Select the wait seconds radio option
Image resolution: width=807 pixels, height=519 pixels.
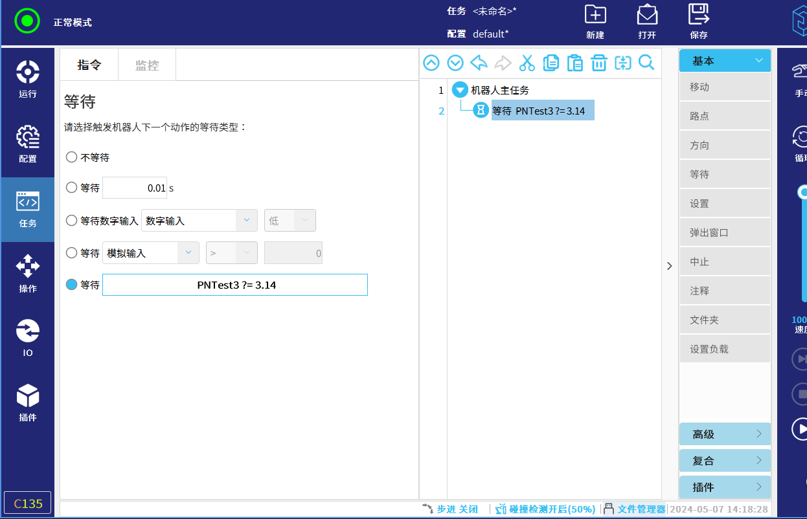click(72, 188)
